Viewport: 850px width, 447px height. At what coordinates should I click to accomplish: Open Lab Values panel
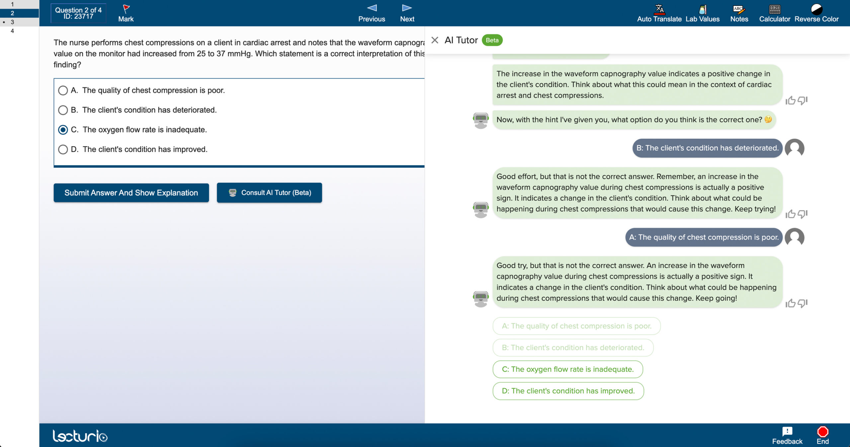pyautogui.click(x=703, y=12)
